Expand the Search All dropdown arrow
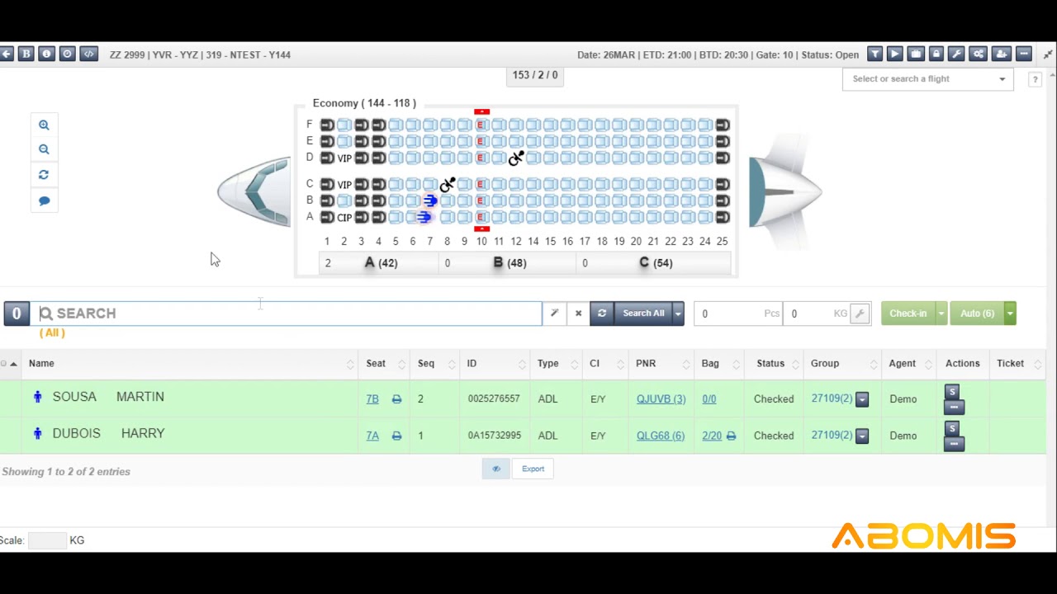Image resolution: width=1057 pixels, height=594 pixels. pyautogui.click(x=678, y=313)
